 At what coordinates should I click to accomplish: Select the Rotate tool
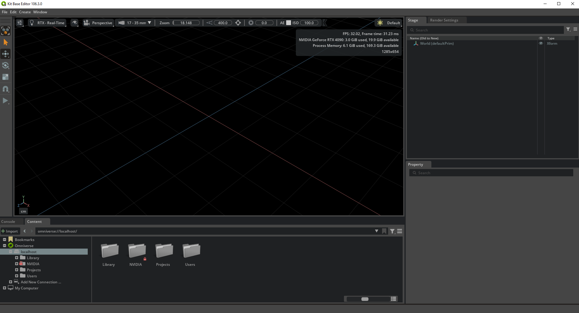pos(5,65)
